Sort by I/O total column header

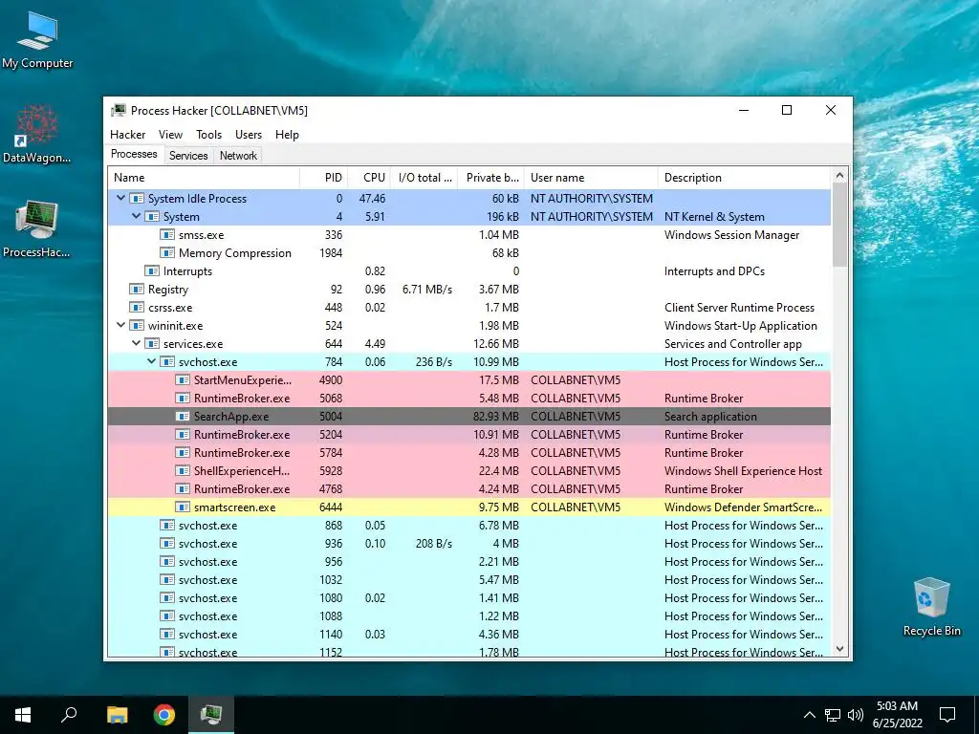[x=424, y=178]
